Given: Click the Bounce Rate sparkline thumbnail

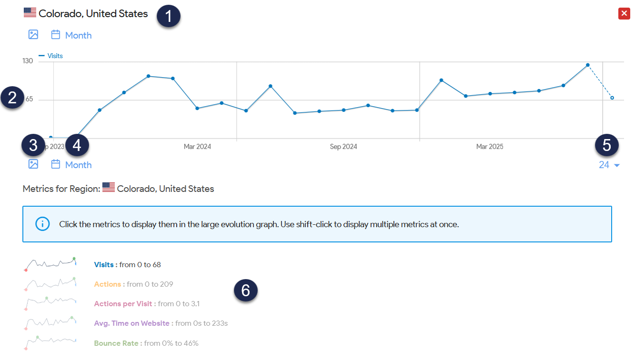Looking at the screenshot, I should pos(50,342).
